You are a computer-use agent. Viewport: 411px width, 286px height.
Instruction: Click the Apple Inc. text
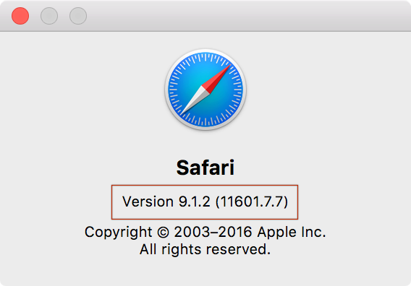click(291, 233)
